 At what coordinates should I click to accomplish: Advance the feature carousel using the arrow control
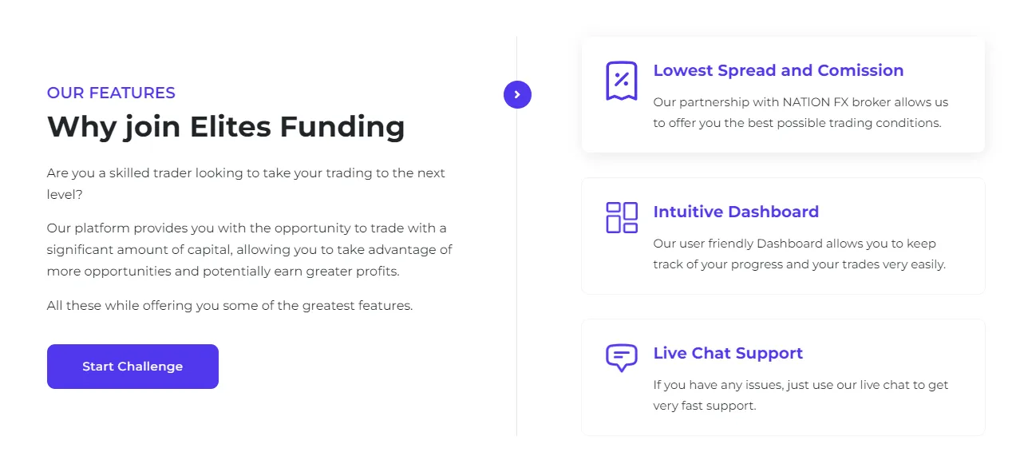pos(517,94)
